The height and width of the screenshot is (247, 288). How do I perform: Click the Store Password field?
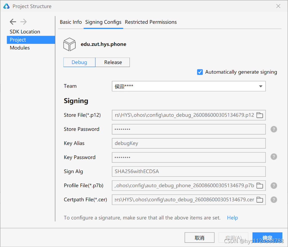pyautogui.click(x=189, y=129)
